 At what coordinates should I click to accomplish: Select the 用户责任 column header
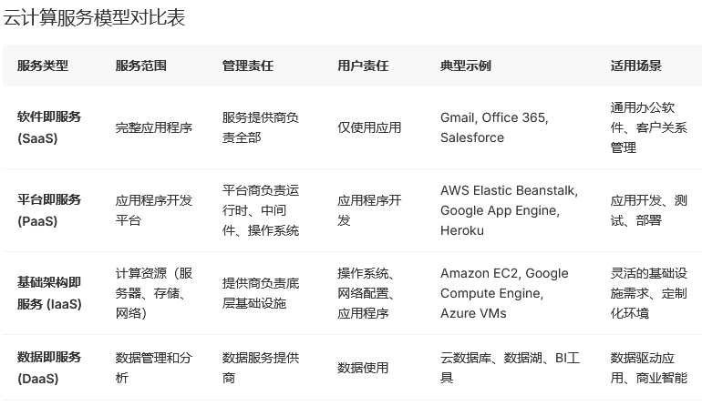(363, 66)
